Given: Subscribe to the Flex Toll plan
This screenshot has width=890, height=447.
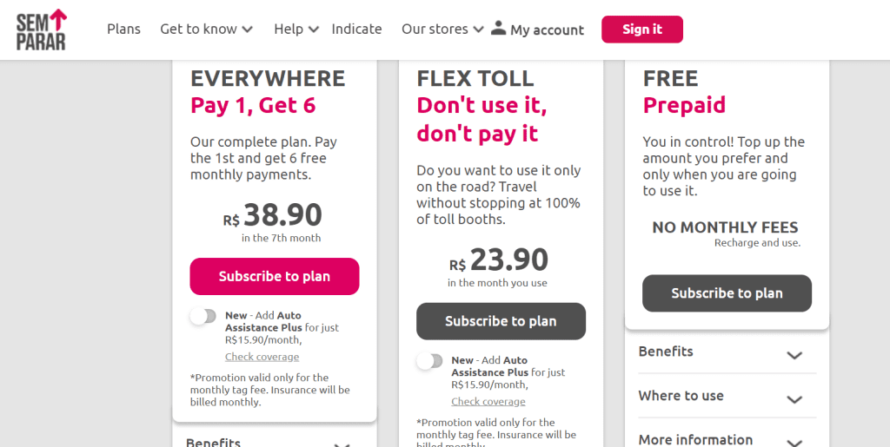Looking at the screenshot, I should tap(501, 321).
